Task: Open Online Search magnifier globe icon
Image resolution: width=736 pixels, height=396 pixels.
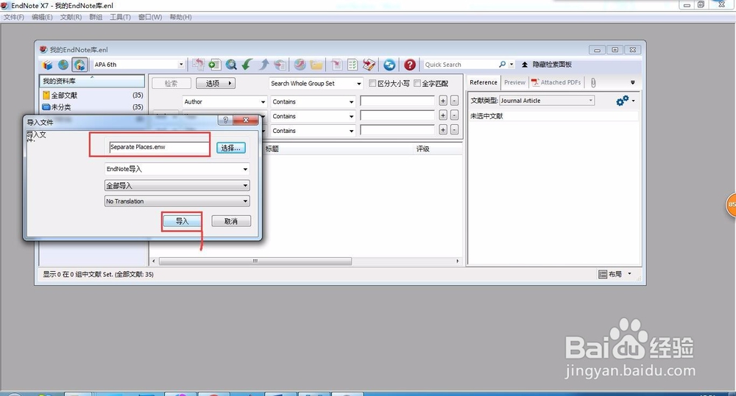Action: click(231, 65)
